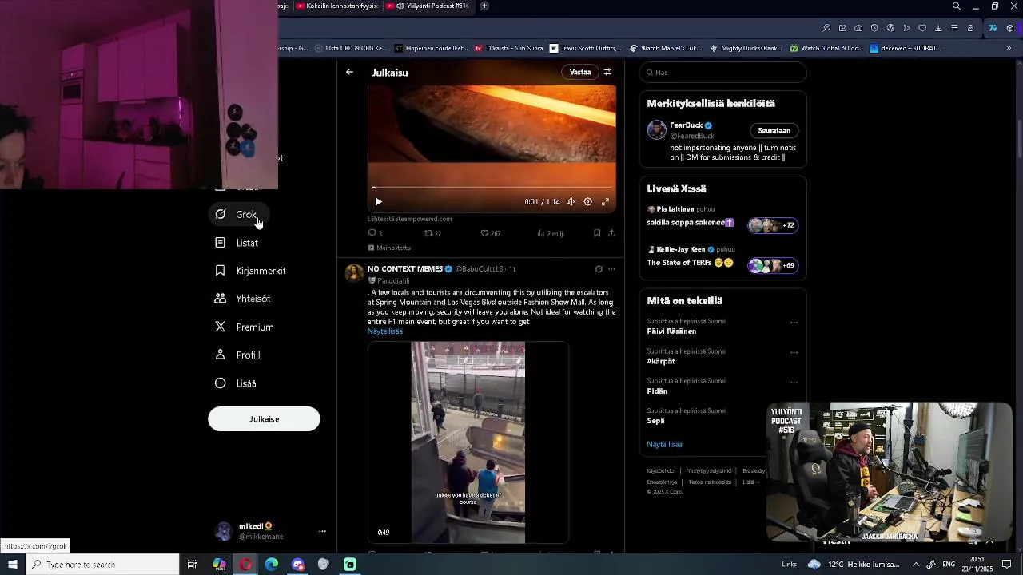Open Osta CBD & CBG bookmark

351,48
